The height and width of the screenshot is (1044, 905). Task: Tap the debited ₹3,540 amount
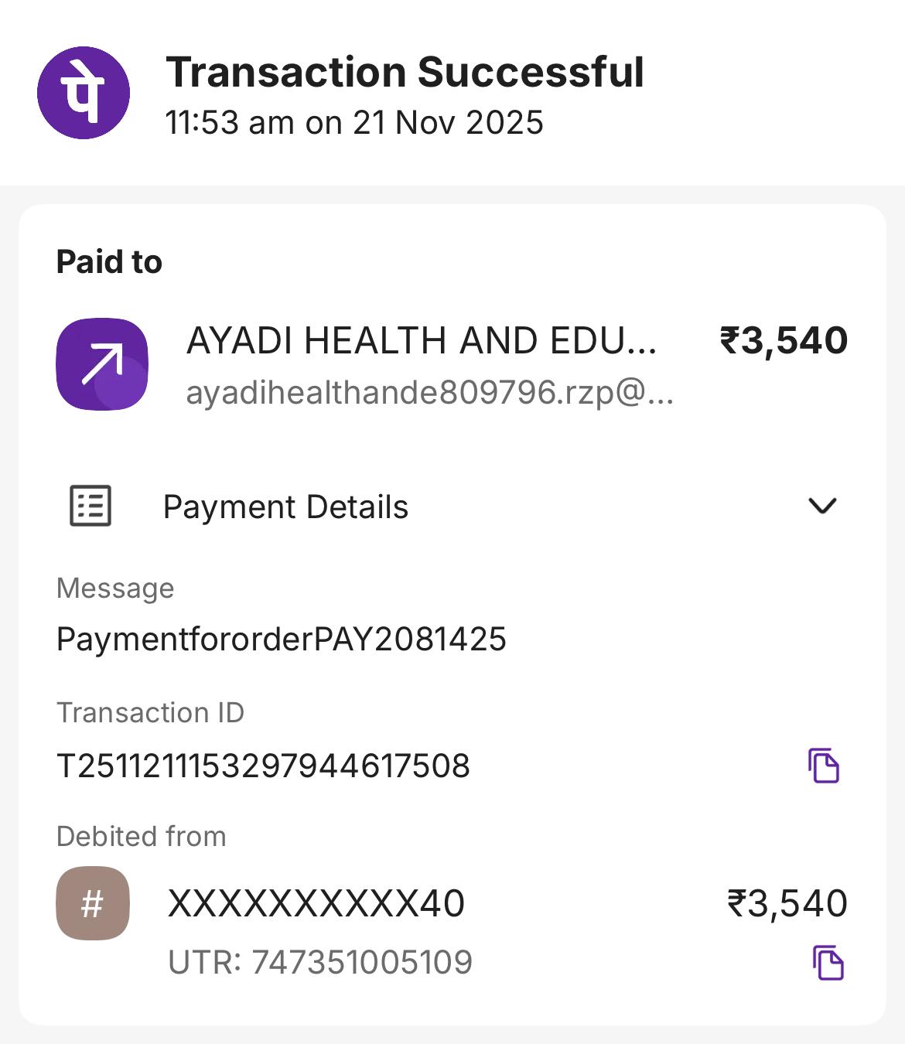787,903
